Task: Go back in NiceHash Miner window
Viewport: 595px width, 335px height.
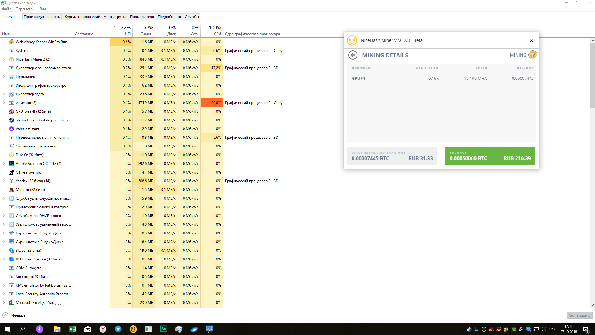Action: pyautogui.click(x=353, y=55)
